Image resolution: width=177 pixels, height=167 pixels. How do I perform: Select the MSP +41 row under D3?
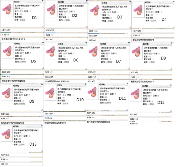(109, 40)
